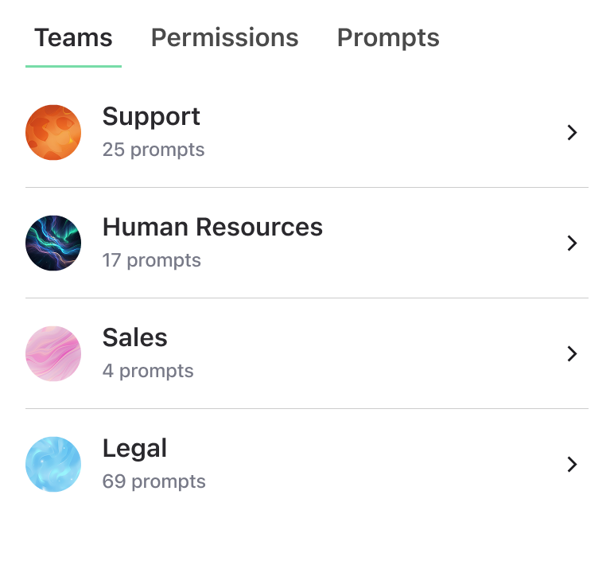Open Legal using its right chevron
Image resolution: width=614 pixels, height=565 pixels.
[x=571, y=465]
